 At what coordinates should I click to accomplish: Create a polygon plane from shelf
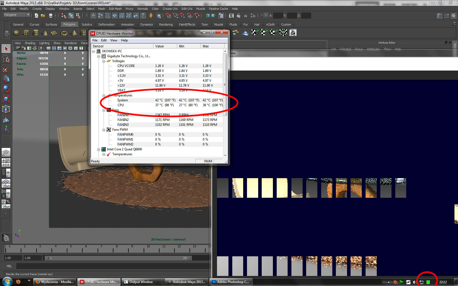[55, 33]
